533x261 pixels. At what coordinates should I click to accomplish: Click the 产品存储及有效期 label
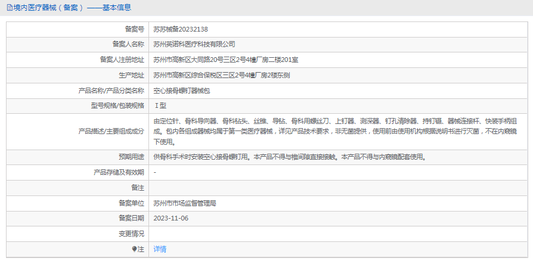(x=119, y=172)
